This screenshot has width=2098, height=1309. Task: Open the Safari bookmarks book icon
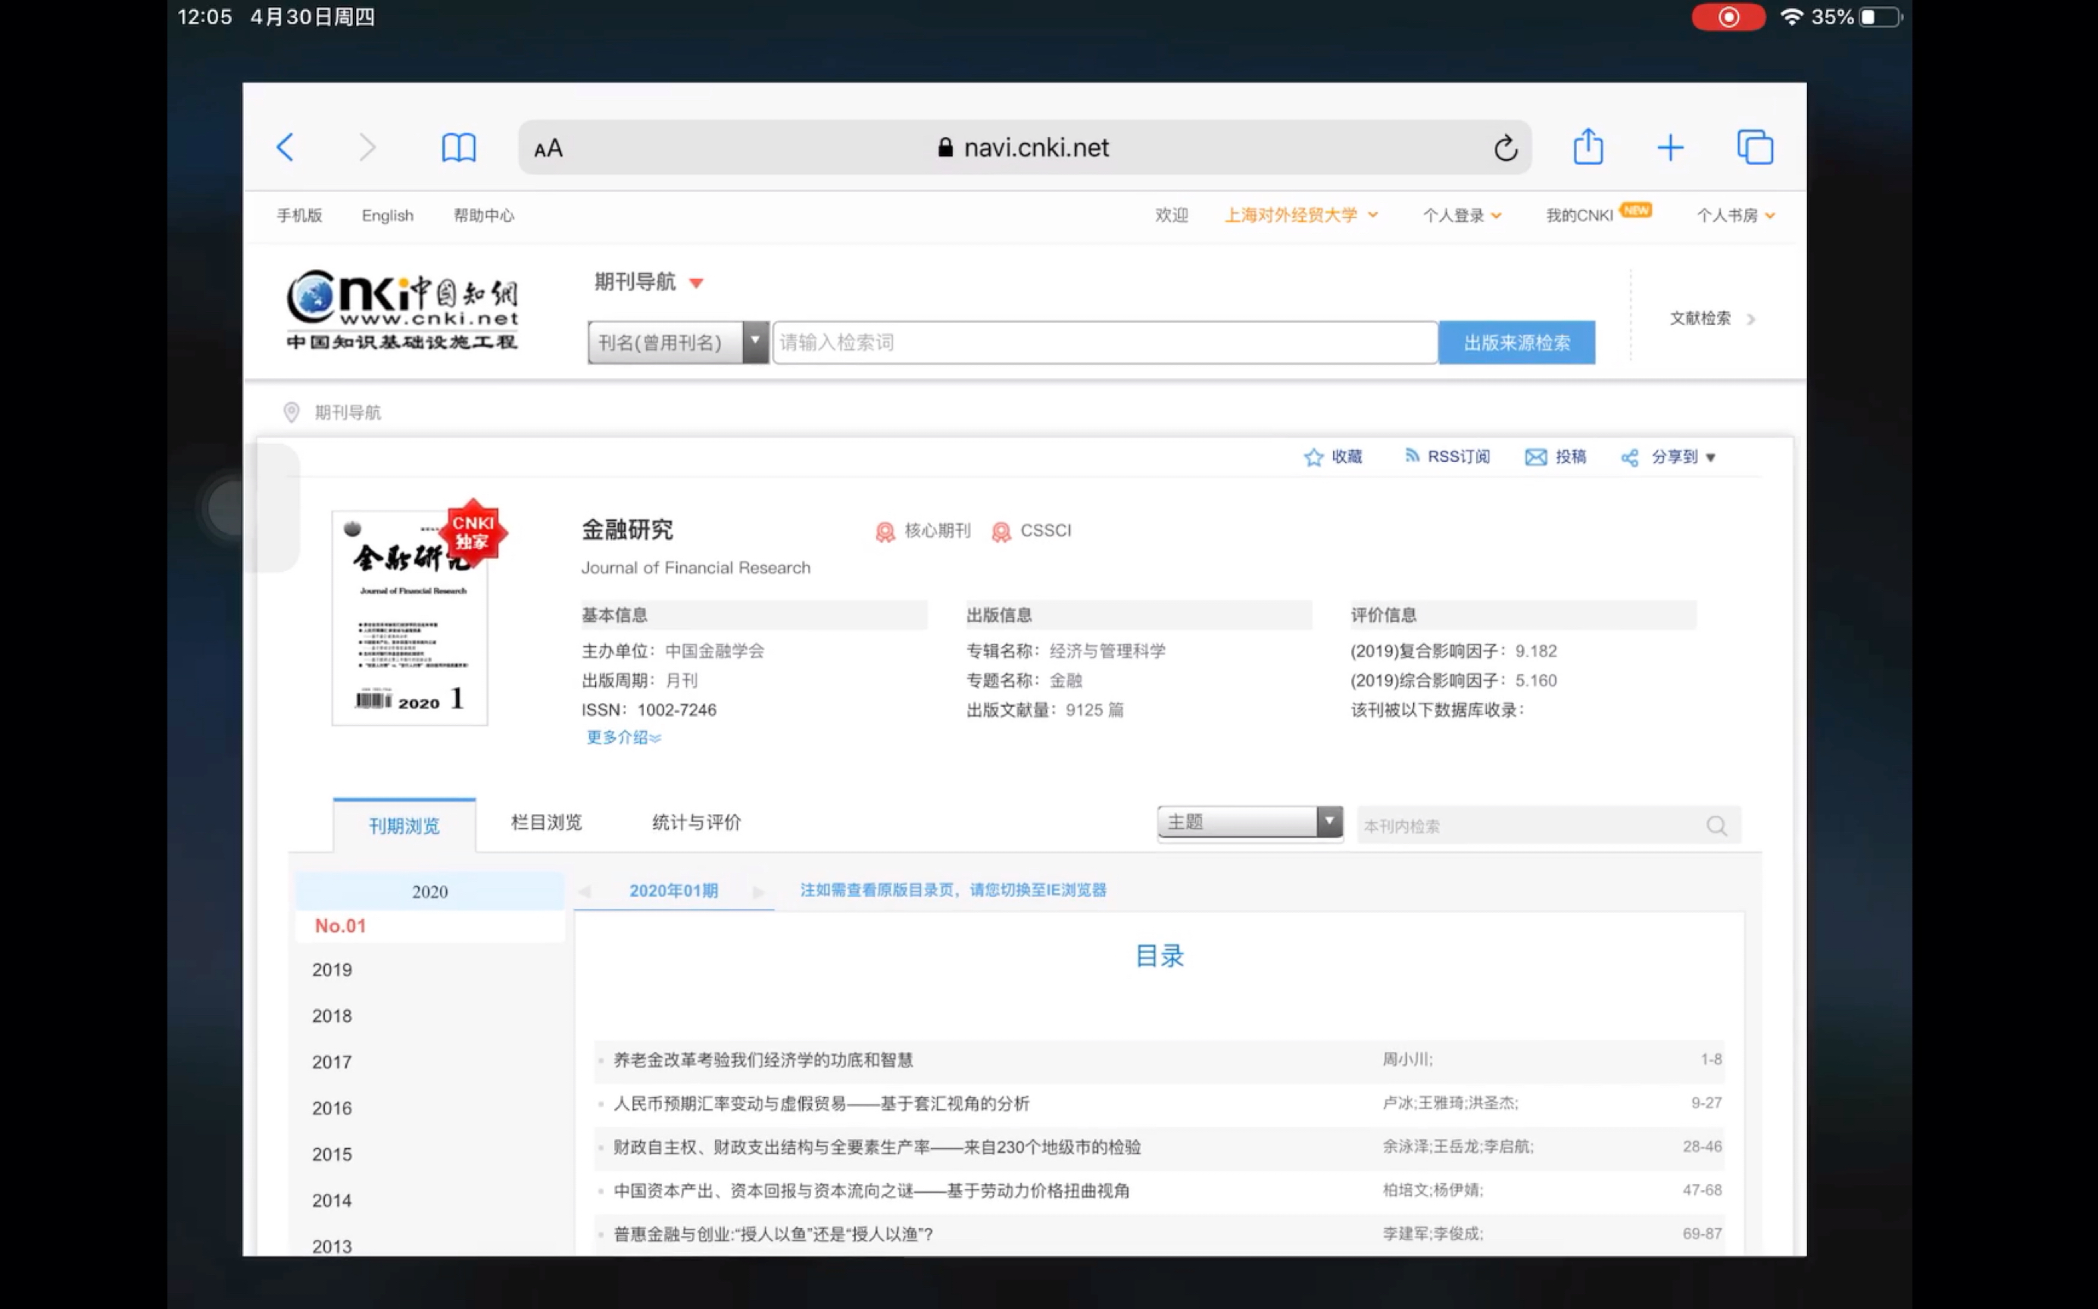[x=459, y=147]
